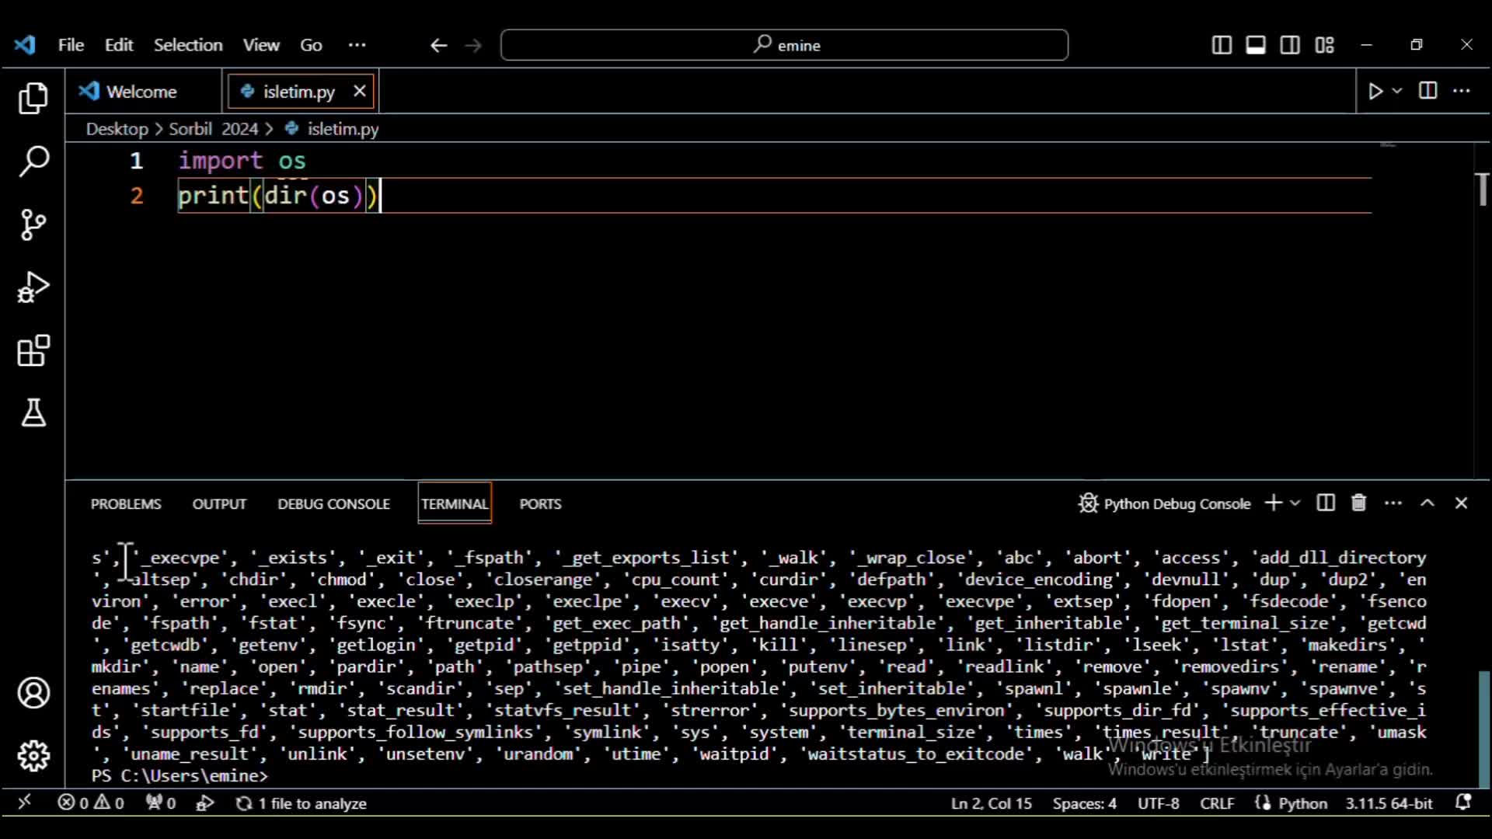Open the Extensions view
The height and width of the screenshot is (839, 1492).
[33, 350]
